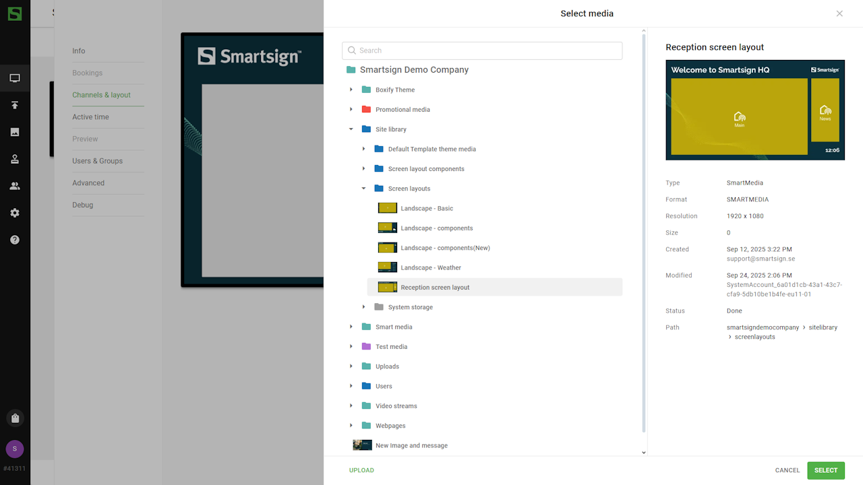Click the shopping bag icon in sidebar
Viewport: 863px width, 485px height.
[15, 418]
